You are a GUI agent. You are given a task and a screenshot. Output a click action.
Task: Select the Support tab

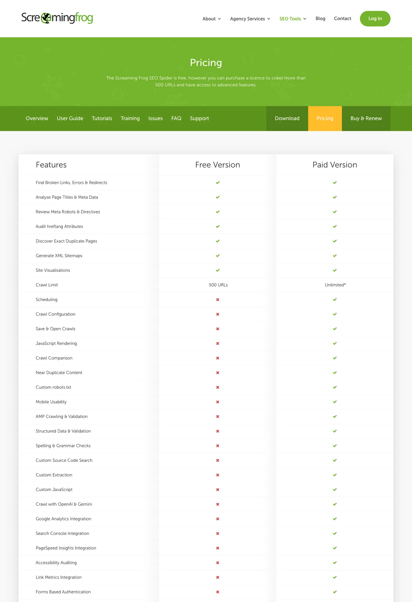coord(199,118)
